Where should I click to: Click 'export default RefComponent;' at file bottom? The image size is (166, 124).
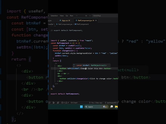tap(65, 94)
